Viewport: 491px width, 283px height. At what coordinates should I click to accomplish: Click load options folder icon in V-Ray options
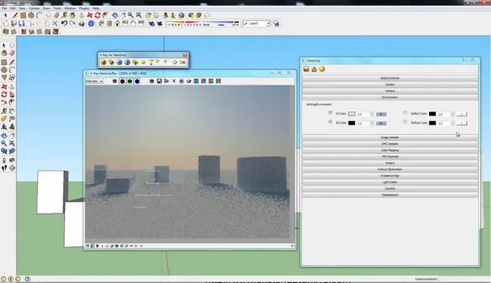[x=314, y=69]
